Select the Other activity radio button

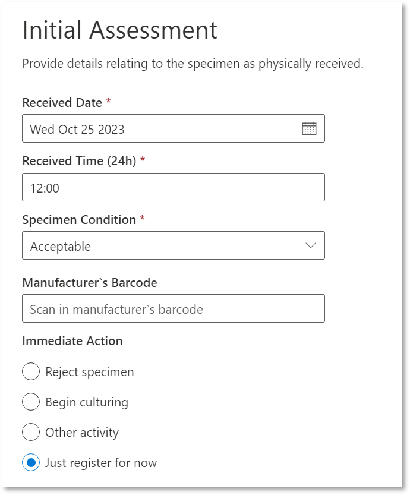[31, 432]
